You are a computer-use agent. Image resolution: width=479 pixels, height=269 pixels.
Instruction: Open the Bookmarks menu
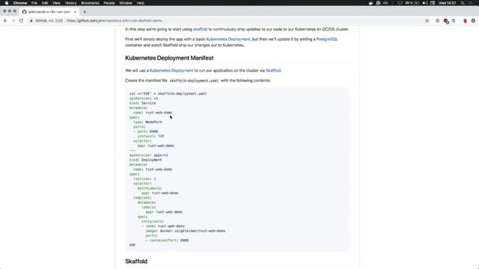90,3
